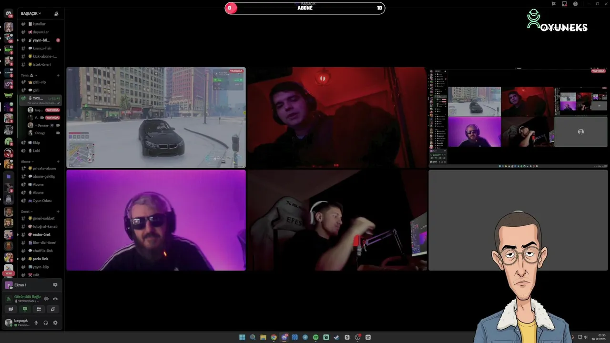Collapse the Yayın channel category
610x343 pixels.
[x=28, y=75]
